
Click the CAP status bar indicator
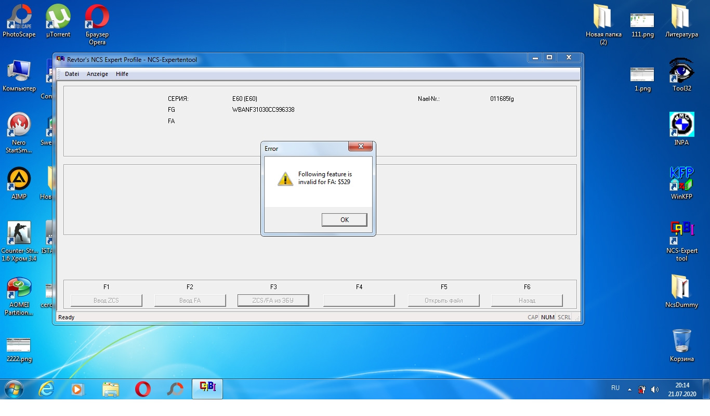(533, 317)
